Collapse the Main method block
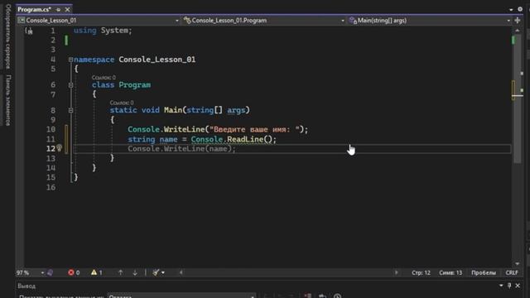This screenshot has height=298, width=530. click(70, 110)
